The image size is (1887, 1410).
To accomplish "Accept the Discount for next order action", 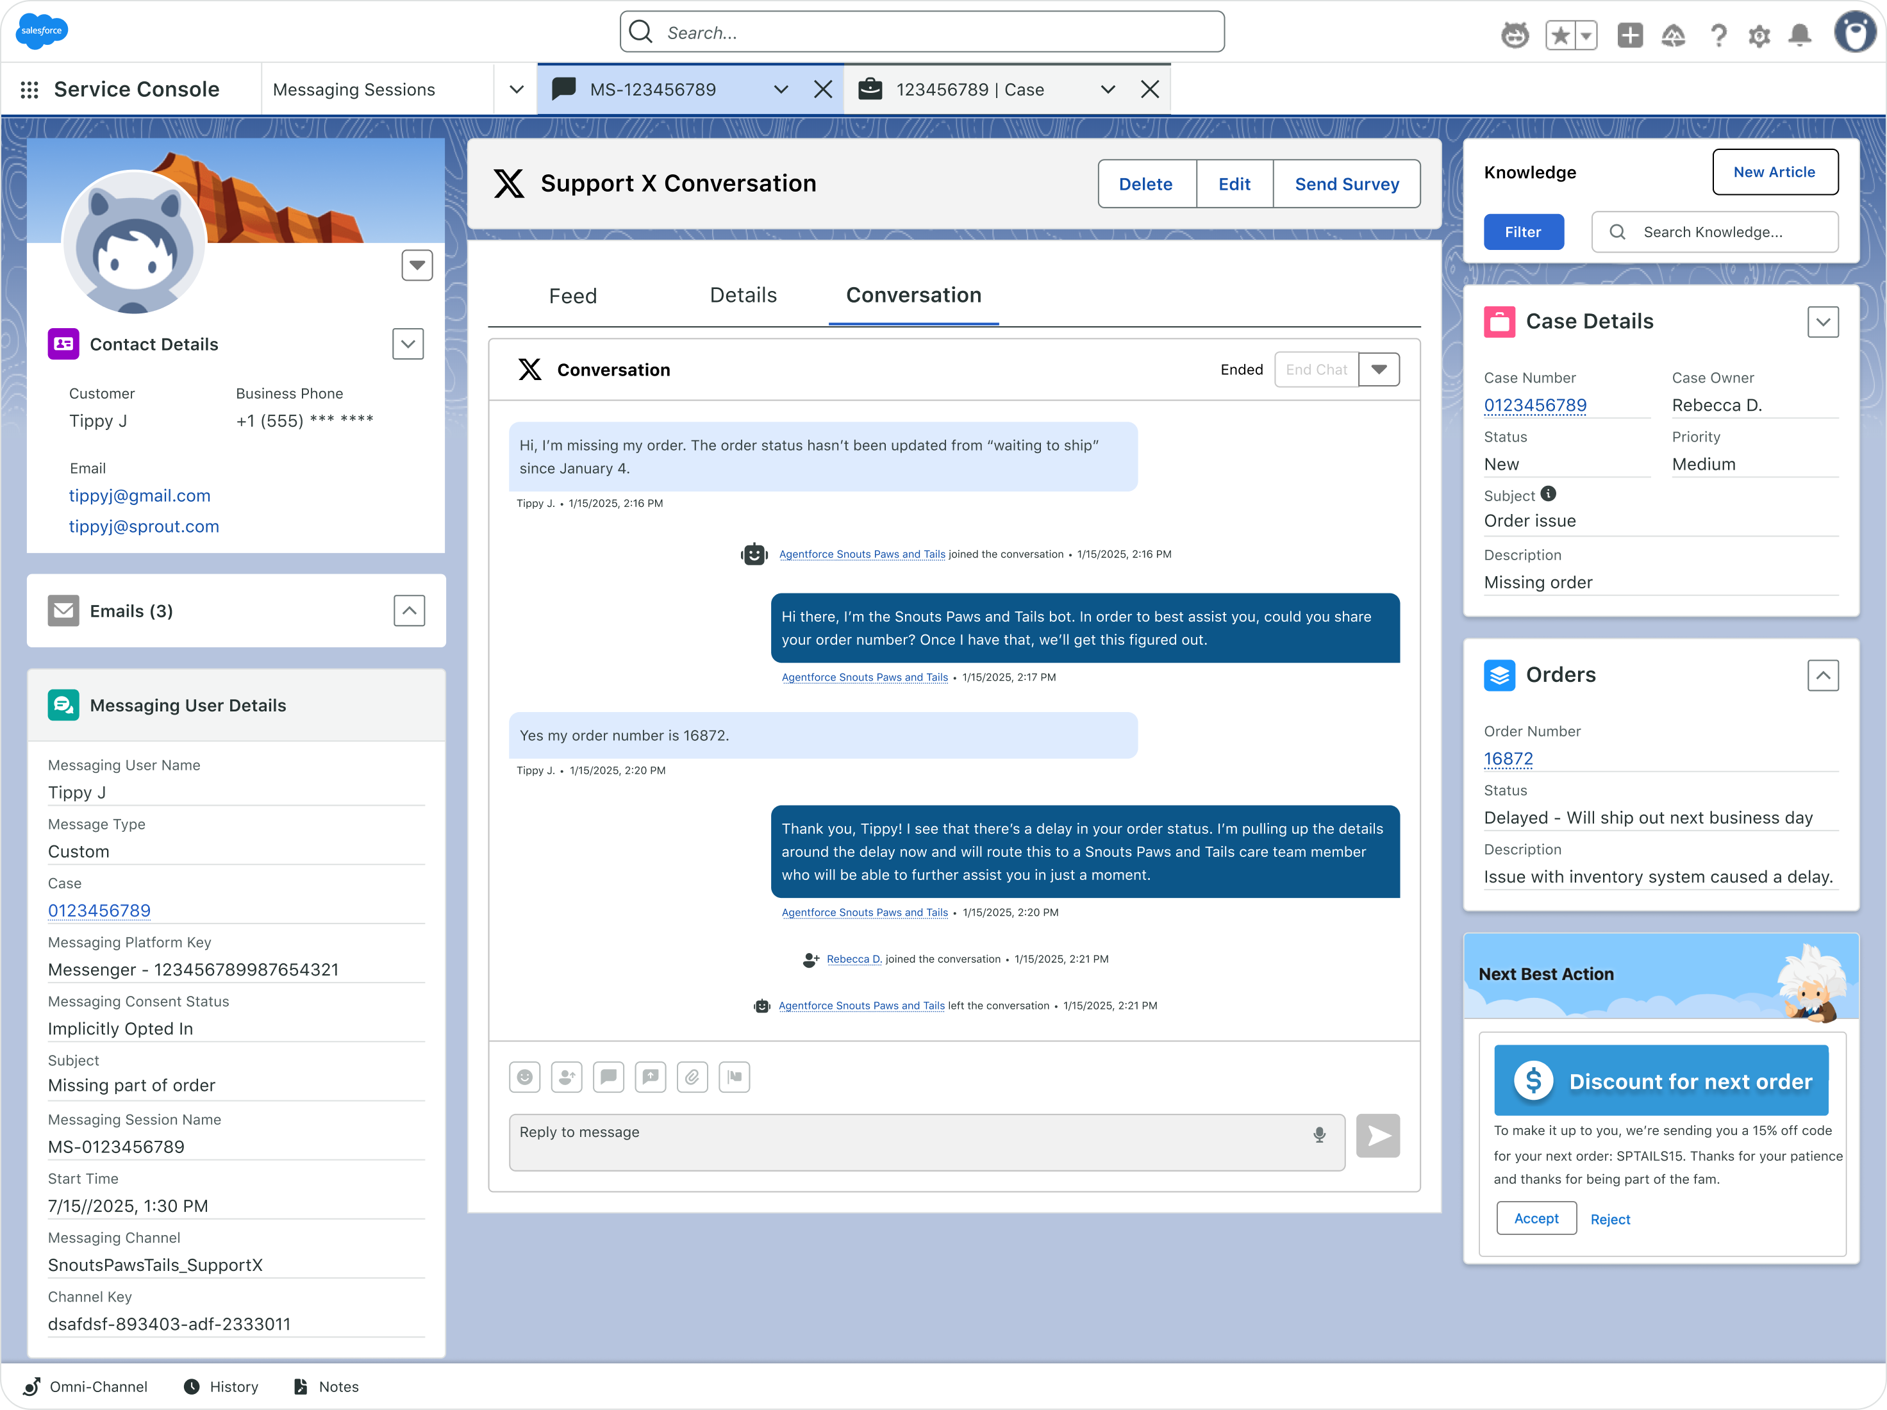I will [1536, 1218].
